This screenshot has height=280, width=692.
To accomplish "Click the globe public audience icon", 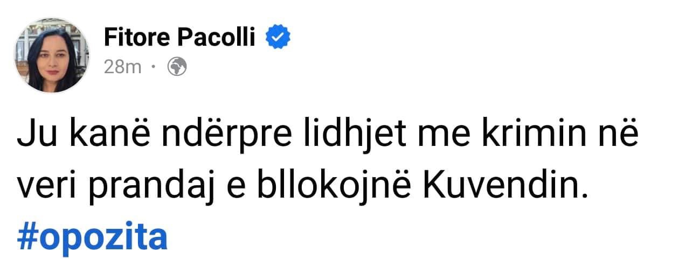I will coord(177,67).
